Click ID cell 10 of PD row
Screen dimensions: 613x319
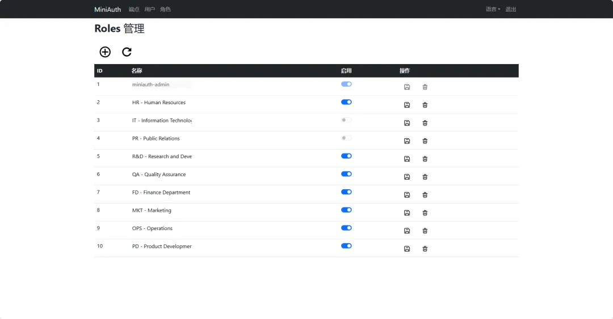coord(100,246)
